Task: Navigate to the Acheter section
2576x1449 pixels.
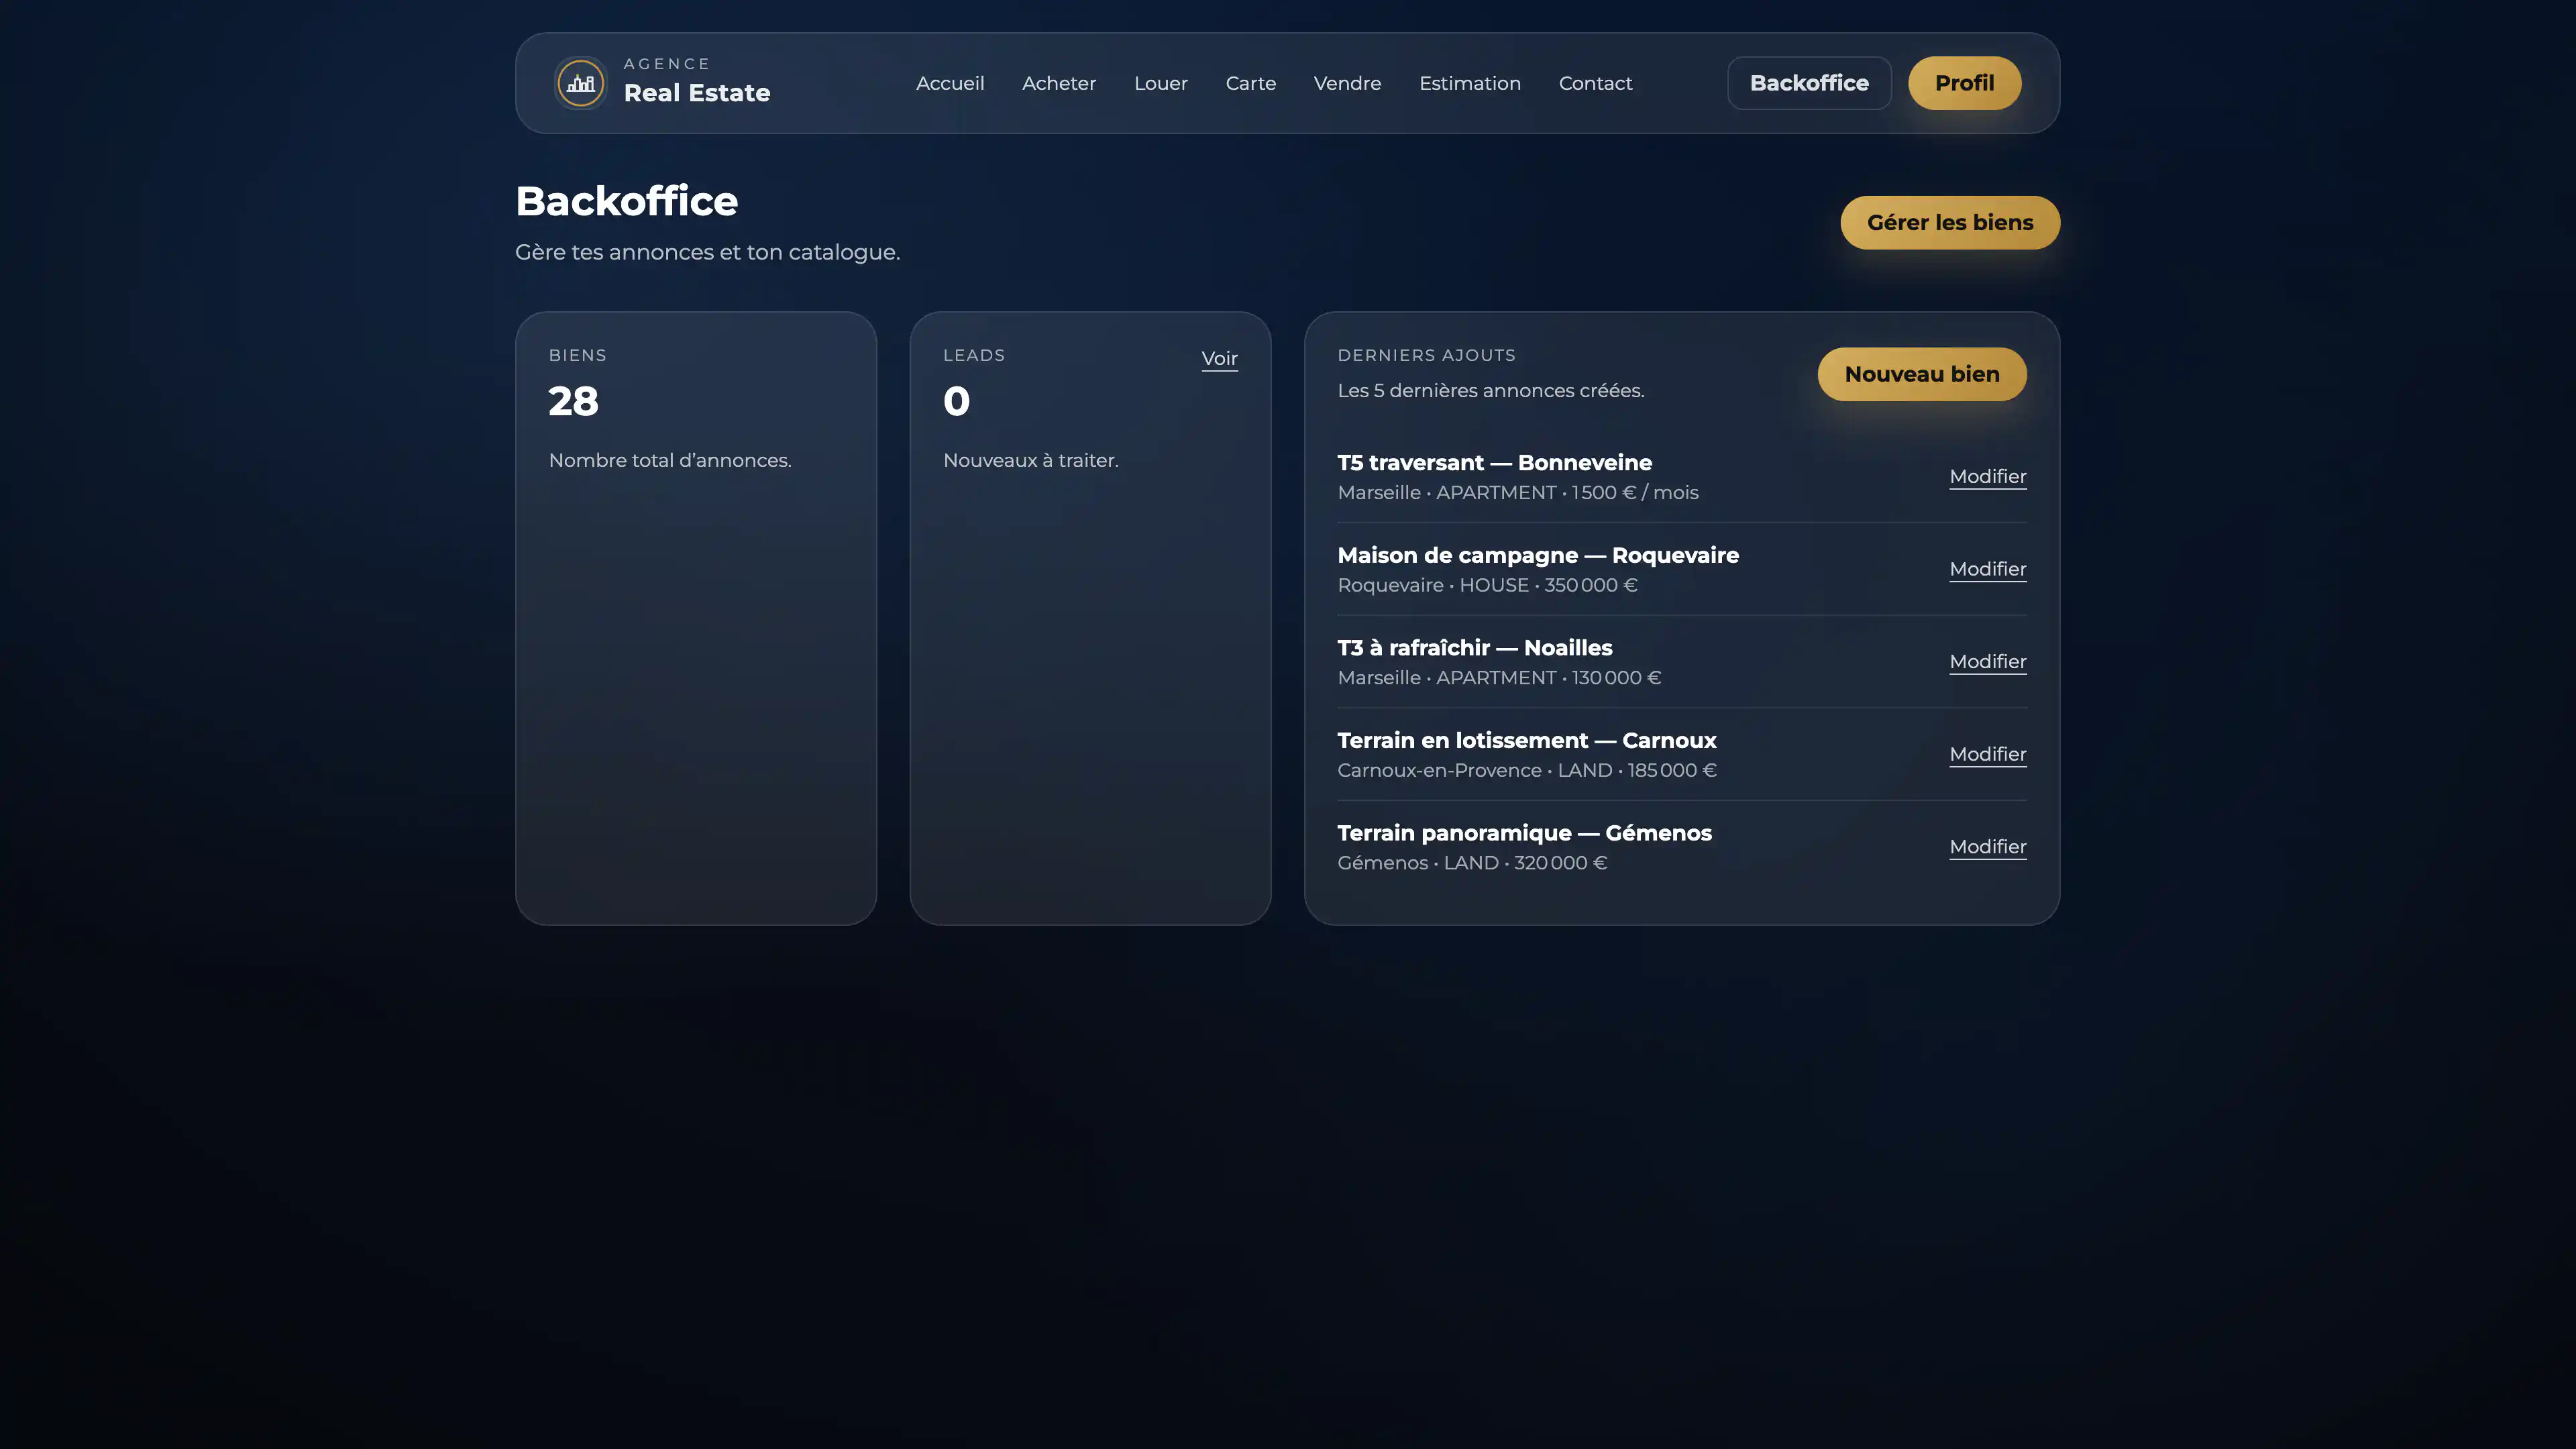Action: [x=1059, y=84]
